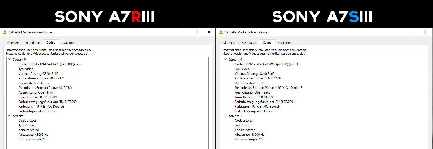Minimize the A7RIII media information window
Screen dimensions: 433x149
coord(184,32)
